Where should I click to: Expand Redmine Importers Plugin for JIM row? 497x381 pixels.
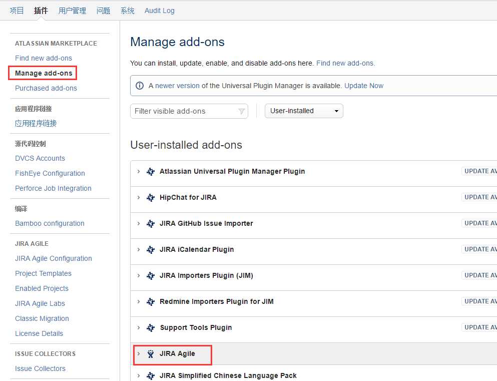139,301
